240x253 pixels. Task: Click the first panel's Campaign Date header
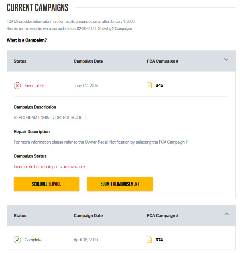pos(88,61)
